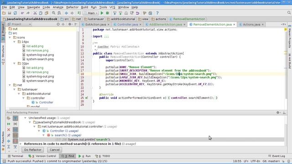
Task: Click the VCS Revert purple arrow icon
Action: pyautogui.click(x=137, y=13)
